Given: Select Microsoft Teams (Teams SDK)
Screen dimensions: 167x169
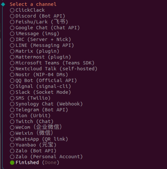Looking at the screenshot, I should [52, 63].
